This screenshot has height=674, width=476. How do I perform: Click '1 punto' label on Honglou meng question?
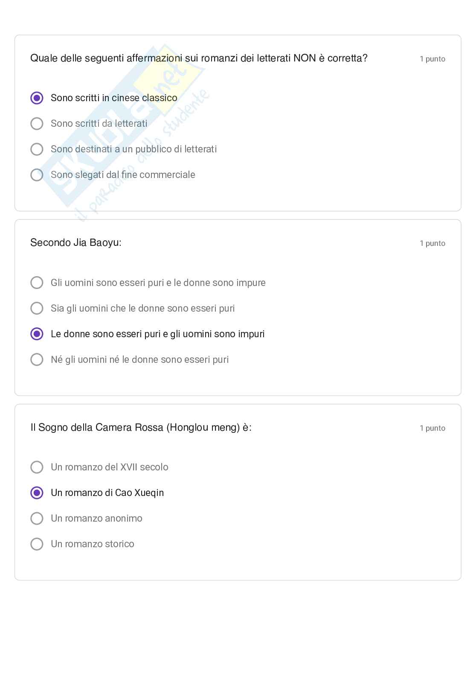(x=432, y=428)
